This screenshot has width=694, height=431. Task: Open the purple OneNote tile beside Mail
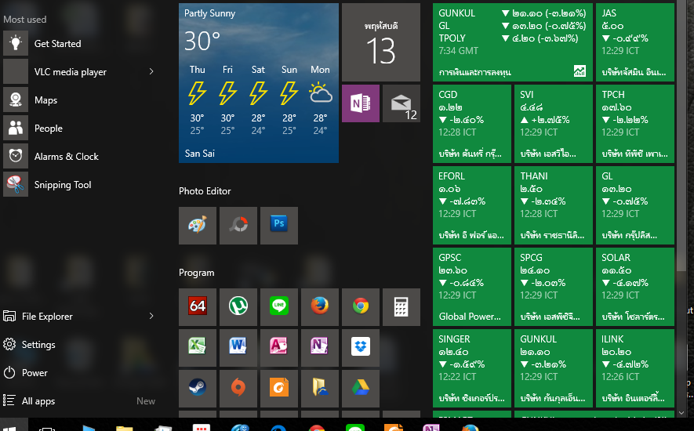(x=360, y=103)
